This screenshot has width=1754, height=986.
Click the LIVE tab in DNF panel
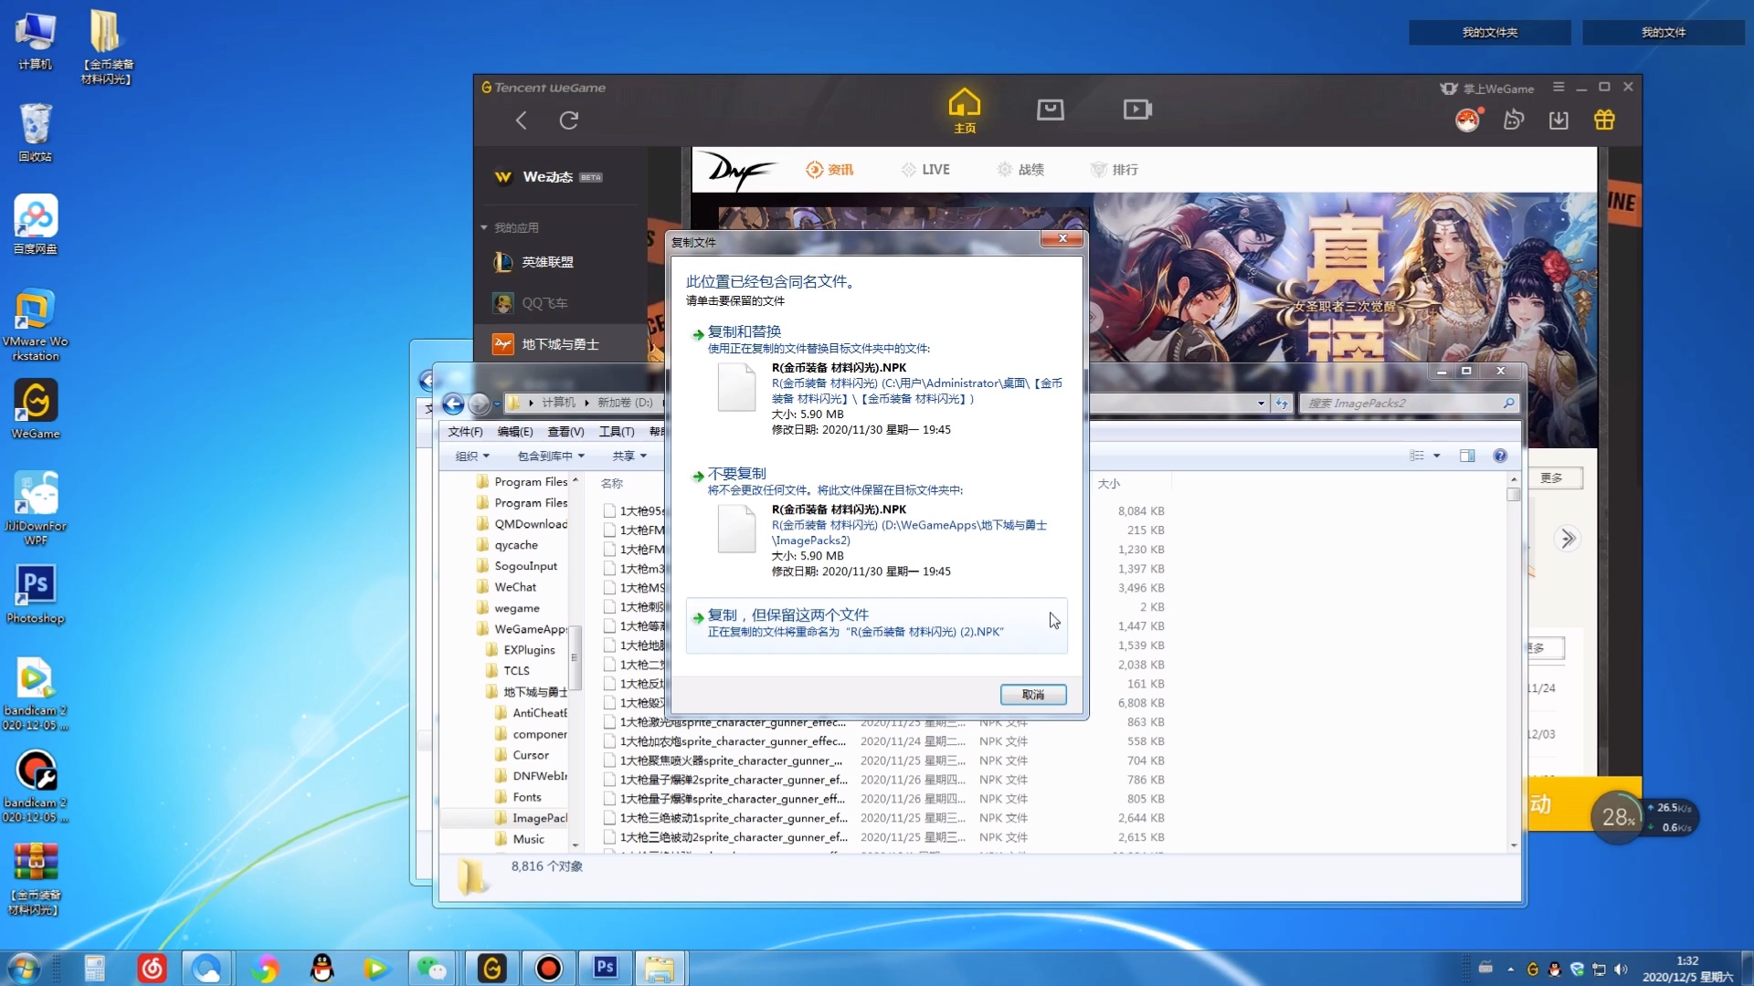tap(935, 169)
